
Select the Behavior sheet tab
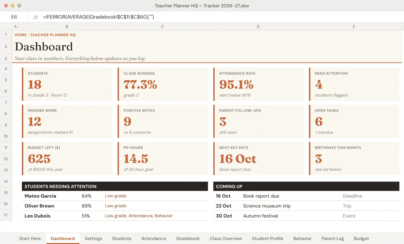pos(302,238)
